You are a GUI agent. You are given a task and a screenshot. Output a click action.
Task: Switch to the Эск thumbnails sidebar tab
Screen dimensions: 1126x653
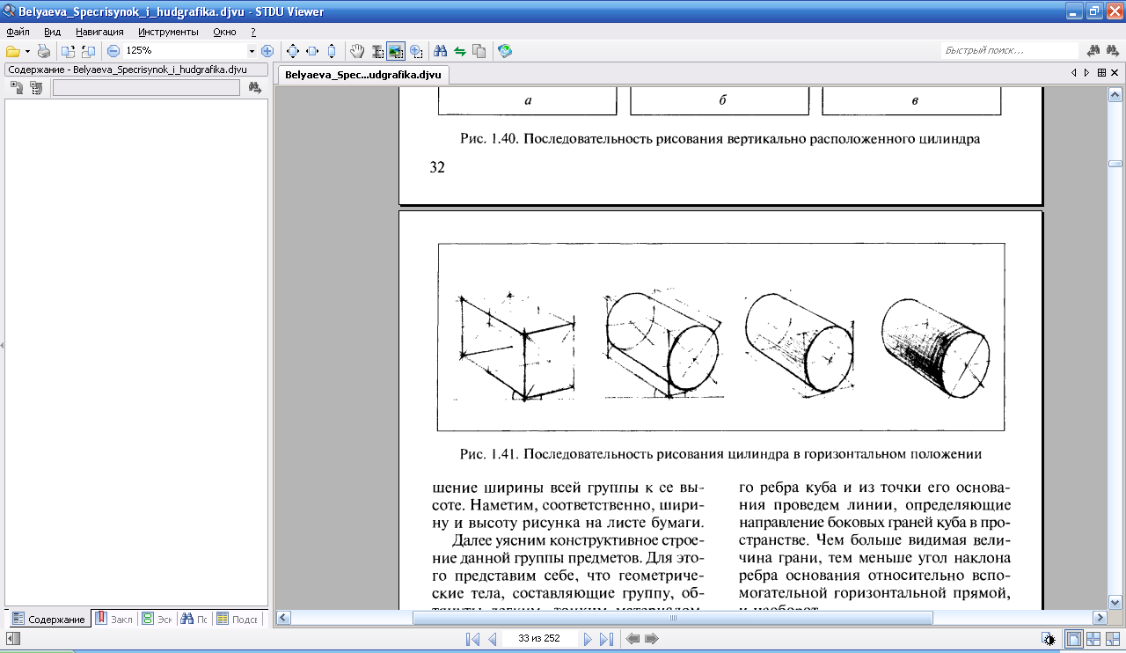(157, 619)
